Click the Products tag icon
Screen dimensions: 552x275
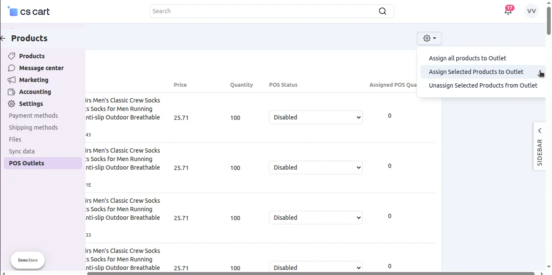coord(11,56)
